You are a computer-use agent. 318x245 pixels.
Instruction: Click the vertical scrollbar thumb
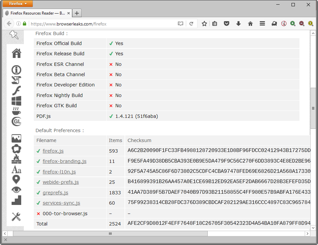point(313,108)
